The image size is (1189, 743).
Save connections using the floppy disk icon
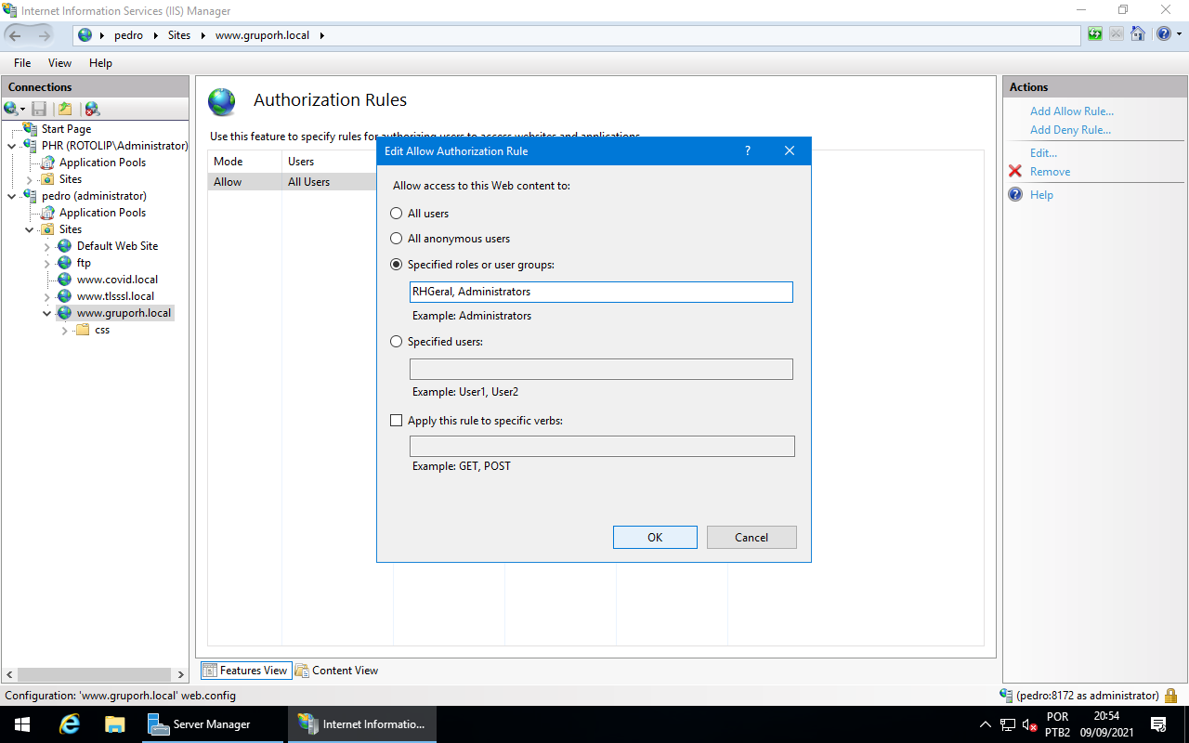[39, 109]
